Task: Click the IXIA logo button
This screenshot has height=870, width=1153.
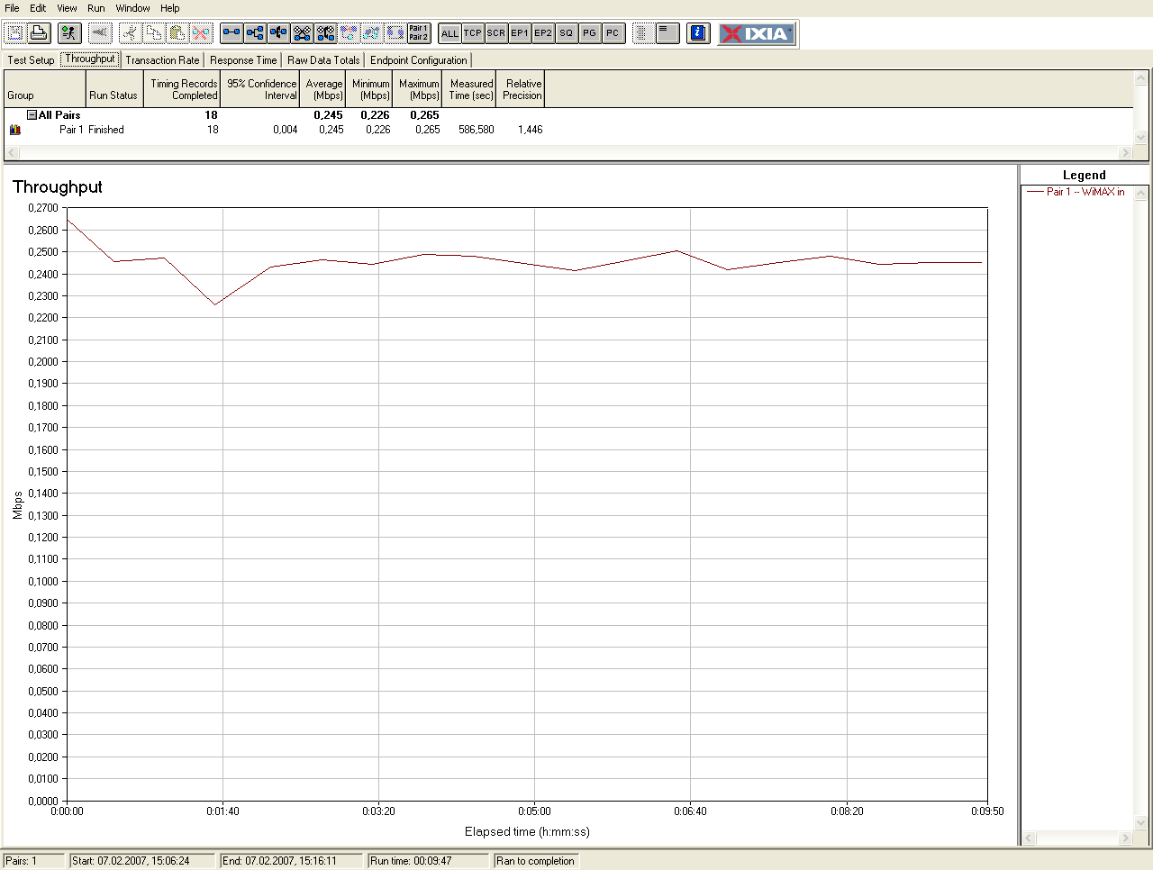Action: click(757, 33)
